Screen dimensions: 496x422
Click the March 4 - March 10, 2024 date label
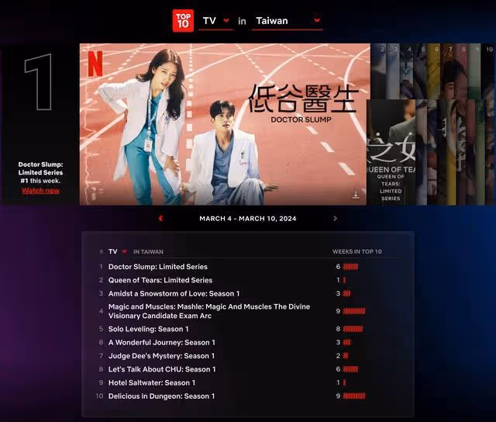248,219
